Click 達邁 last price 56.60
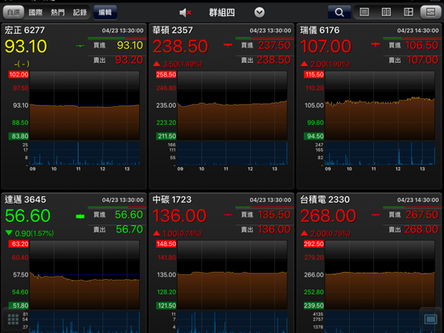This screenshot has width=444, height=333. [27, 216]
